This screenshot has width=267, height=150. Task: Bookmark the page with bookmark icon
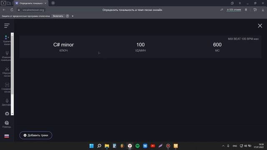[x=246, y=10]
